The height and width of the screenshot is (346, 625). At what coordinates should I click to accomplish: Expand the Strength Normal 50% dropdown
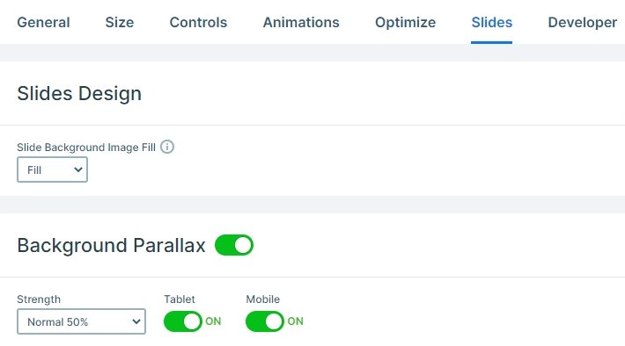pos(81,321)
